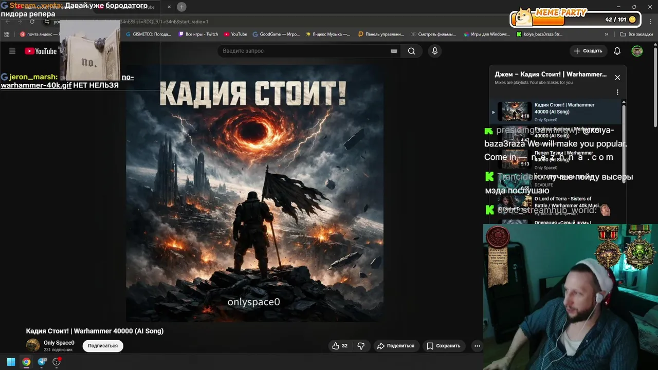Click video title 'Кадия Стоит! | Warhammer 40000 (AI Song)'

tap(95, 331)
